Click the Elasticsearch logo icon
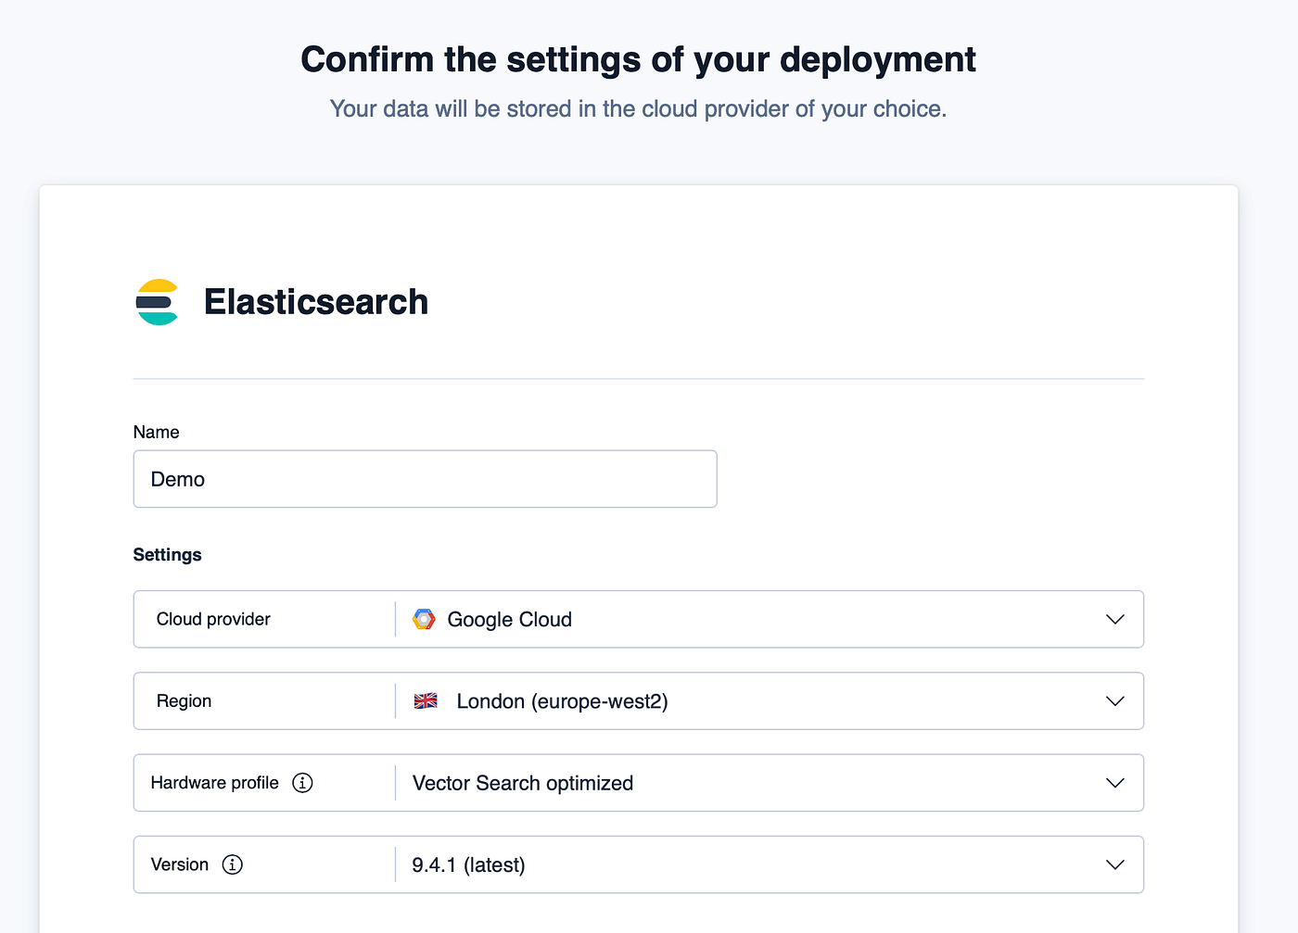Image resolution: width=1298 pixels, height=933 pixels. tap(157, 302)
